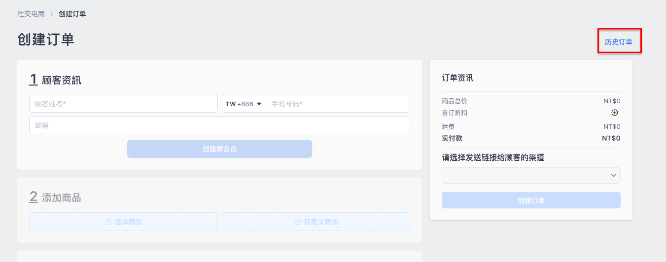Focus the 顾客姓名 input field
The image size is (666, 262).
point(123,104)
